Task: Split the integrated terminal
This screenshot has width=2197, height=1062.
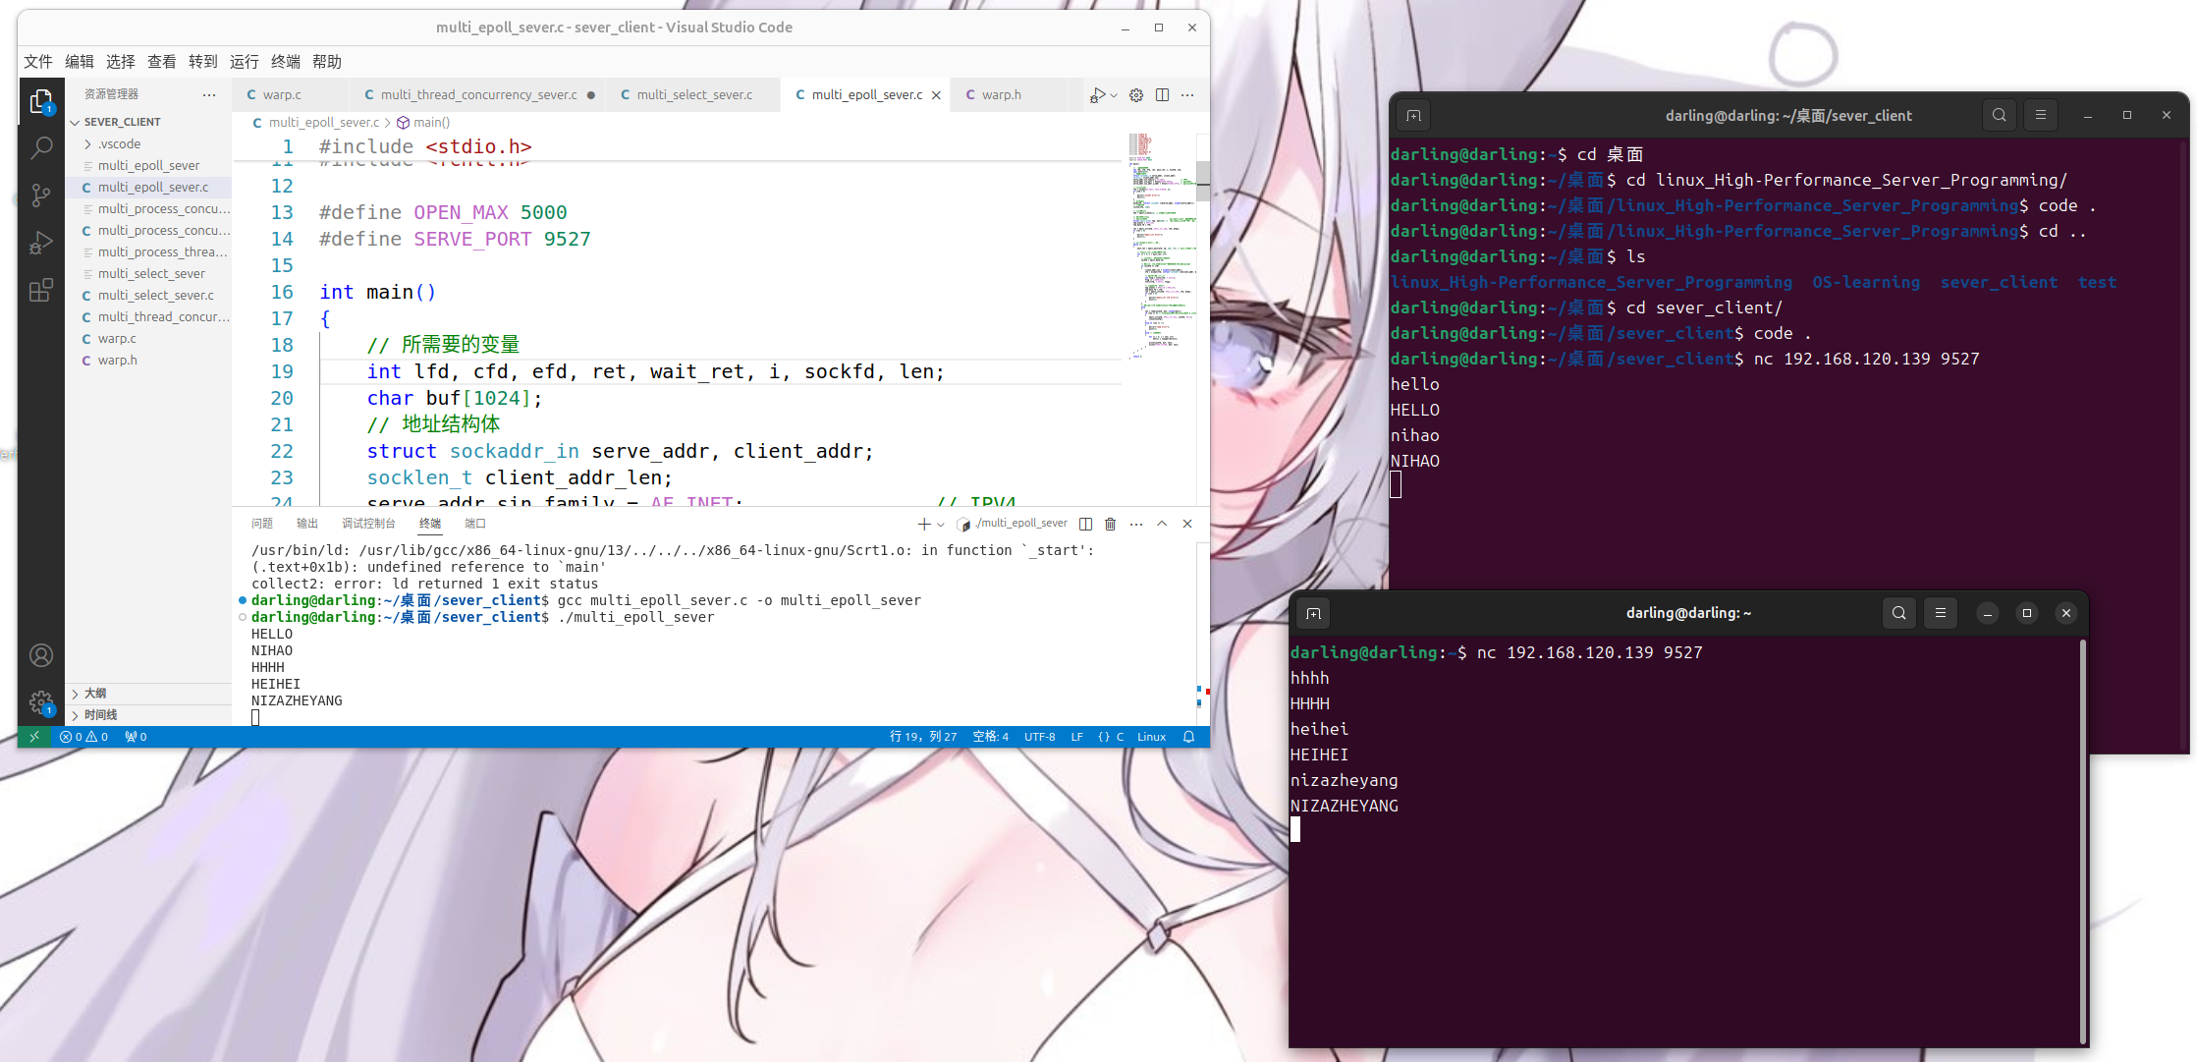Action: [x=1085, y=524]
